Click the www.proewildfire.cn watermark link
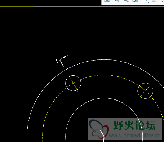Screen dimensions: 164x142 click(x=134, y=136)
